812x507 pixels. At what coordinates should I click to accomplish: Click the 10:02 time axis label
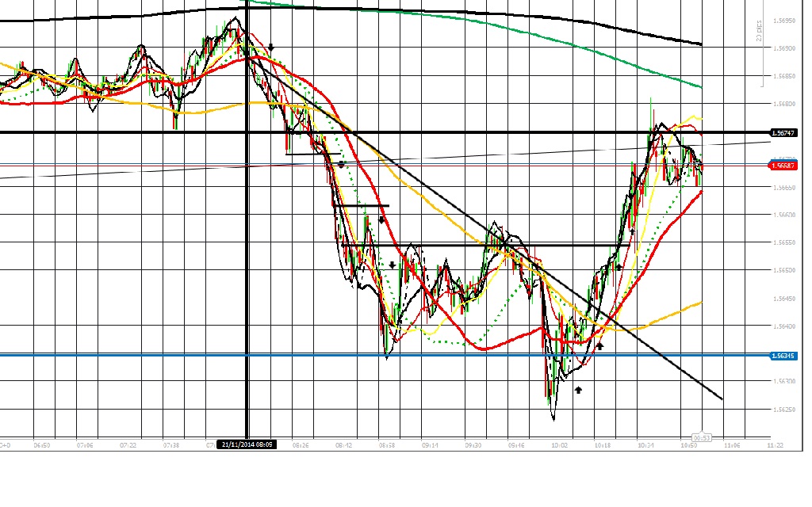(x=559, y=445)
